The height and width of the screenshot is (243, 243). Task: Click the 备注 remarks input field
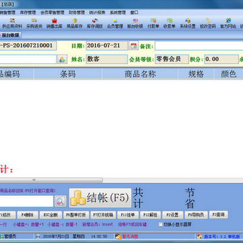[199, 46]
